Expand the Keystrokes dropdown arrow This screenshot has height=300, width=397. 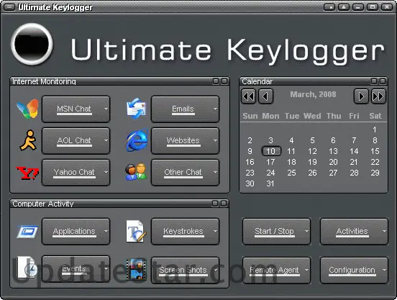[x=215, y=232]
